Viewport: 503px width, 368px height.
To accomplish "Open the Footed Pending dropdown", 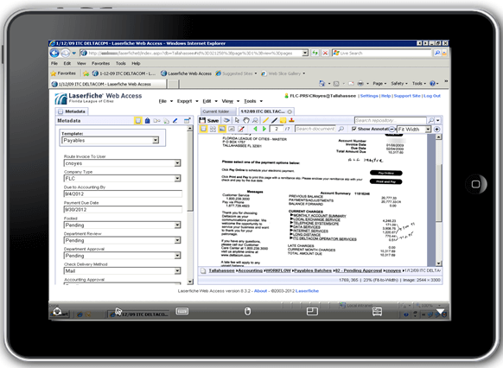I will (x=177, y=225).
